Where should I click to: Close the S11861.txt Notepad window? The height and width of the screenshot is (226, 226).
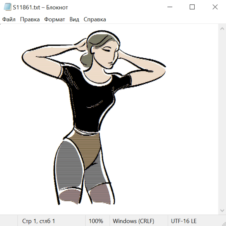(215, 7)
